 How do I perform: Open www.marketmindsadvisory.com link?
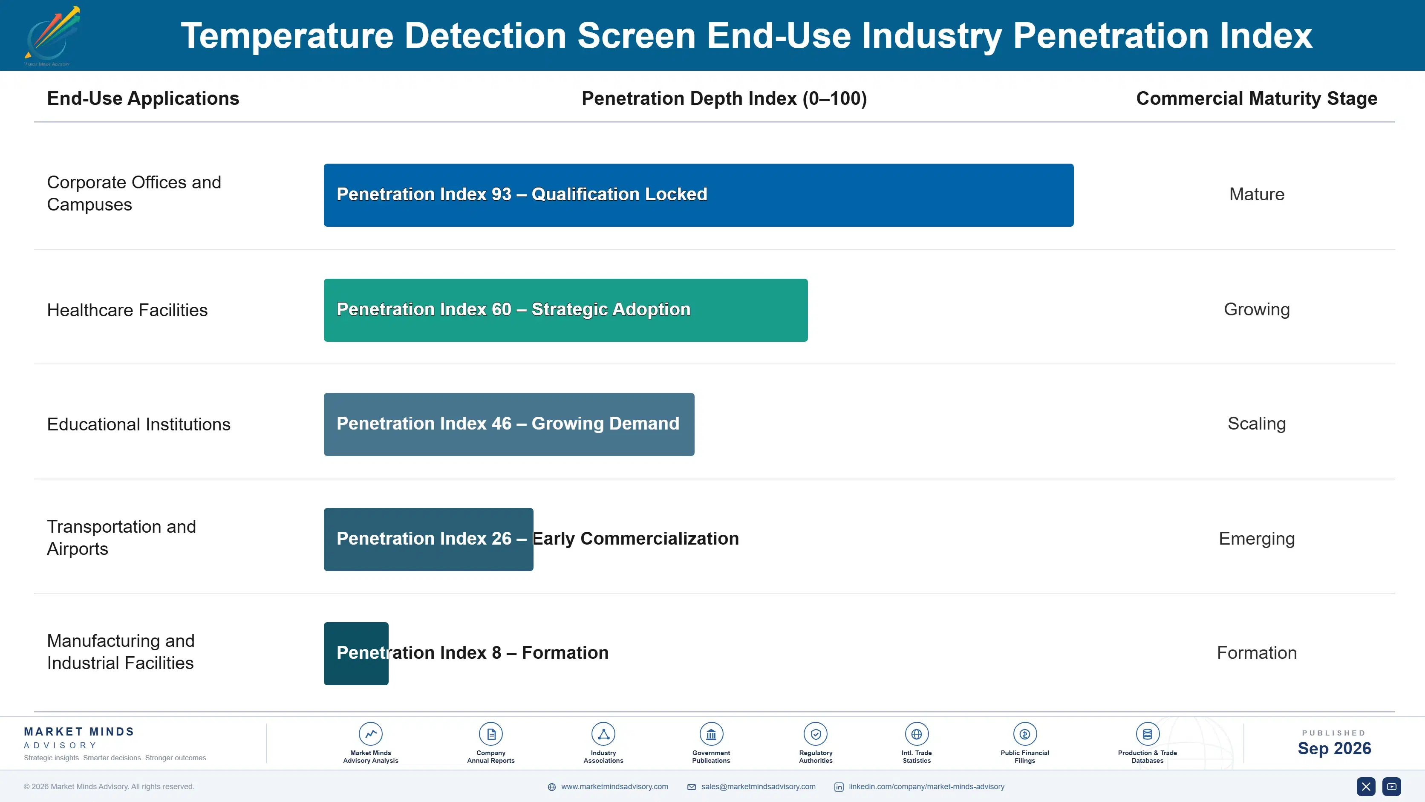pyautogui.click(x=614, y=787)
